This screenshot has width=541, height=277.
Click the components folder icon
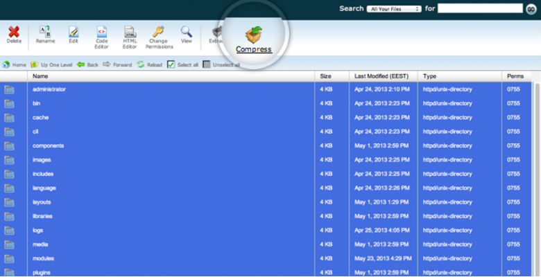9,146
